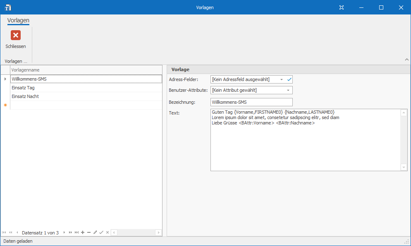The image size is (411, 246).
Task: Open the Adress-Felder dropdown
Action: [282, 79]
